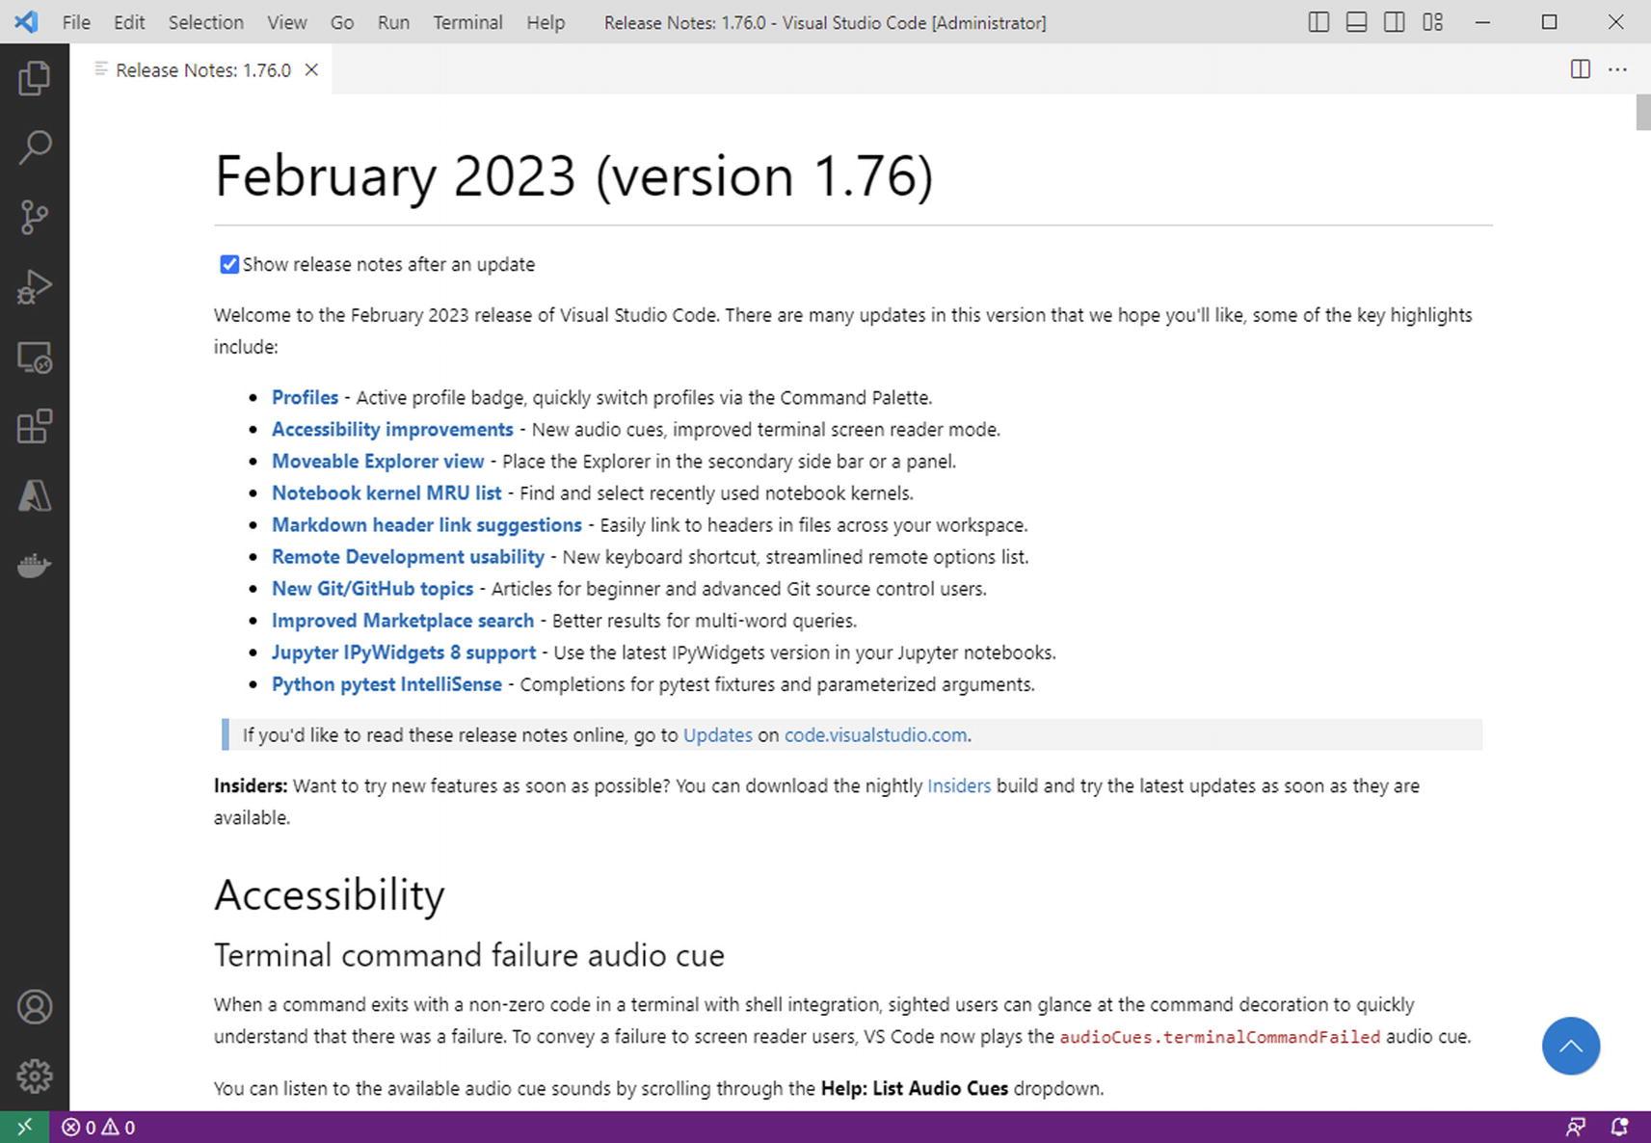Follow the Markdown header link suggestions link

click(427, 524)
